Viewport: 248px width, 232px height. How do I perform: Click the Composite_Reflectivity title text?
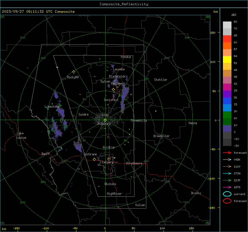[x=124, y=4]
